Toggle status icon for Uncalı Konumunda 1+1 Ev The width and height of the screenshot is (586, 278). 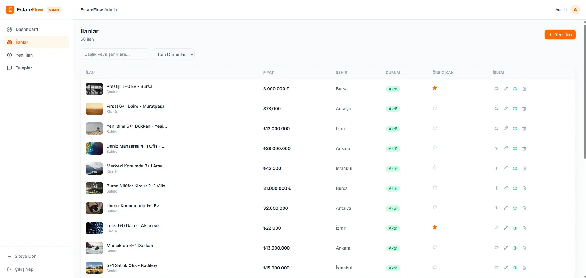515,208
